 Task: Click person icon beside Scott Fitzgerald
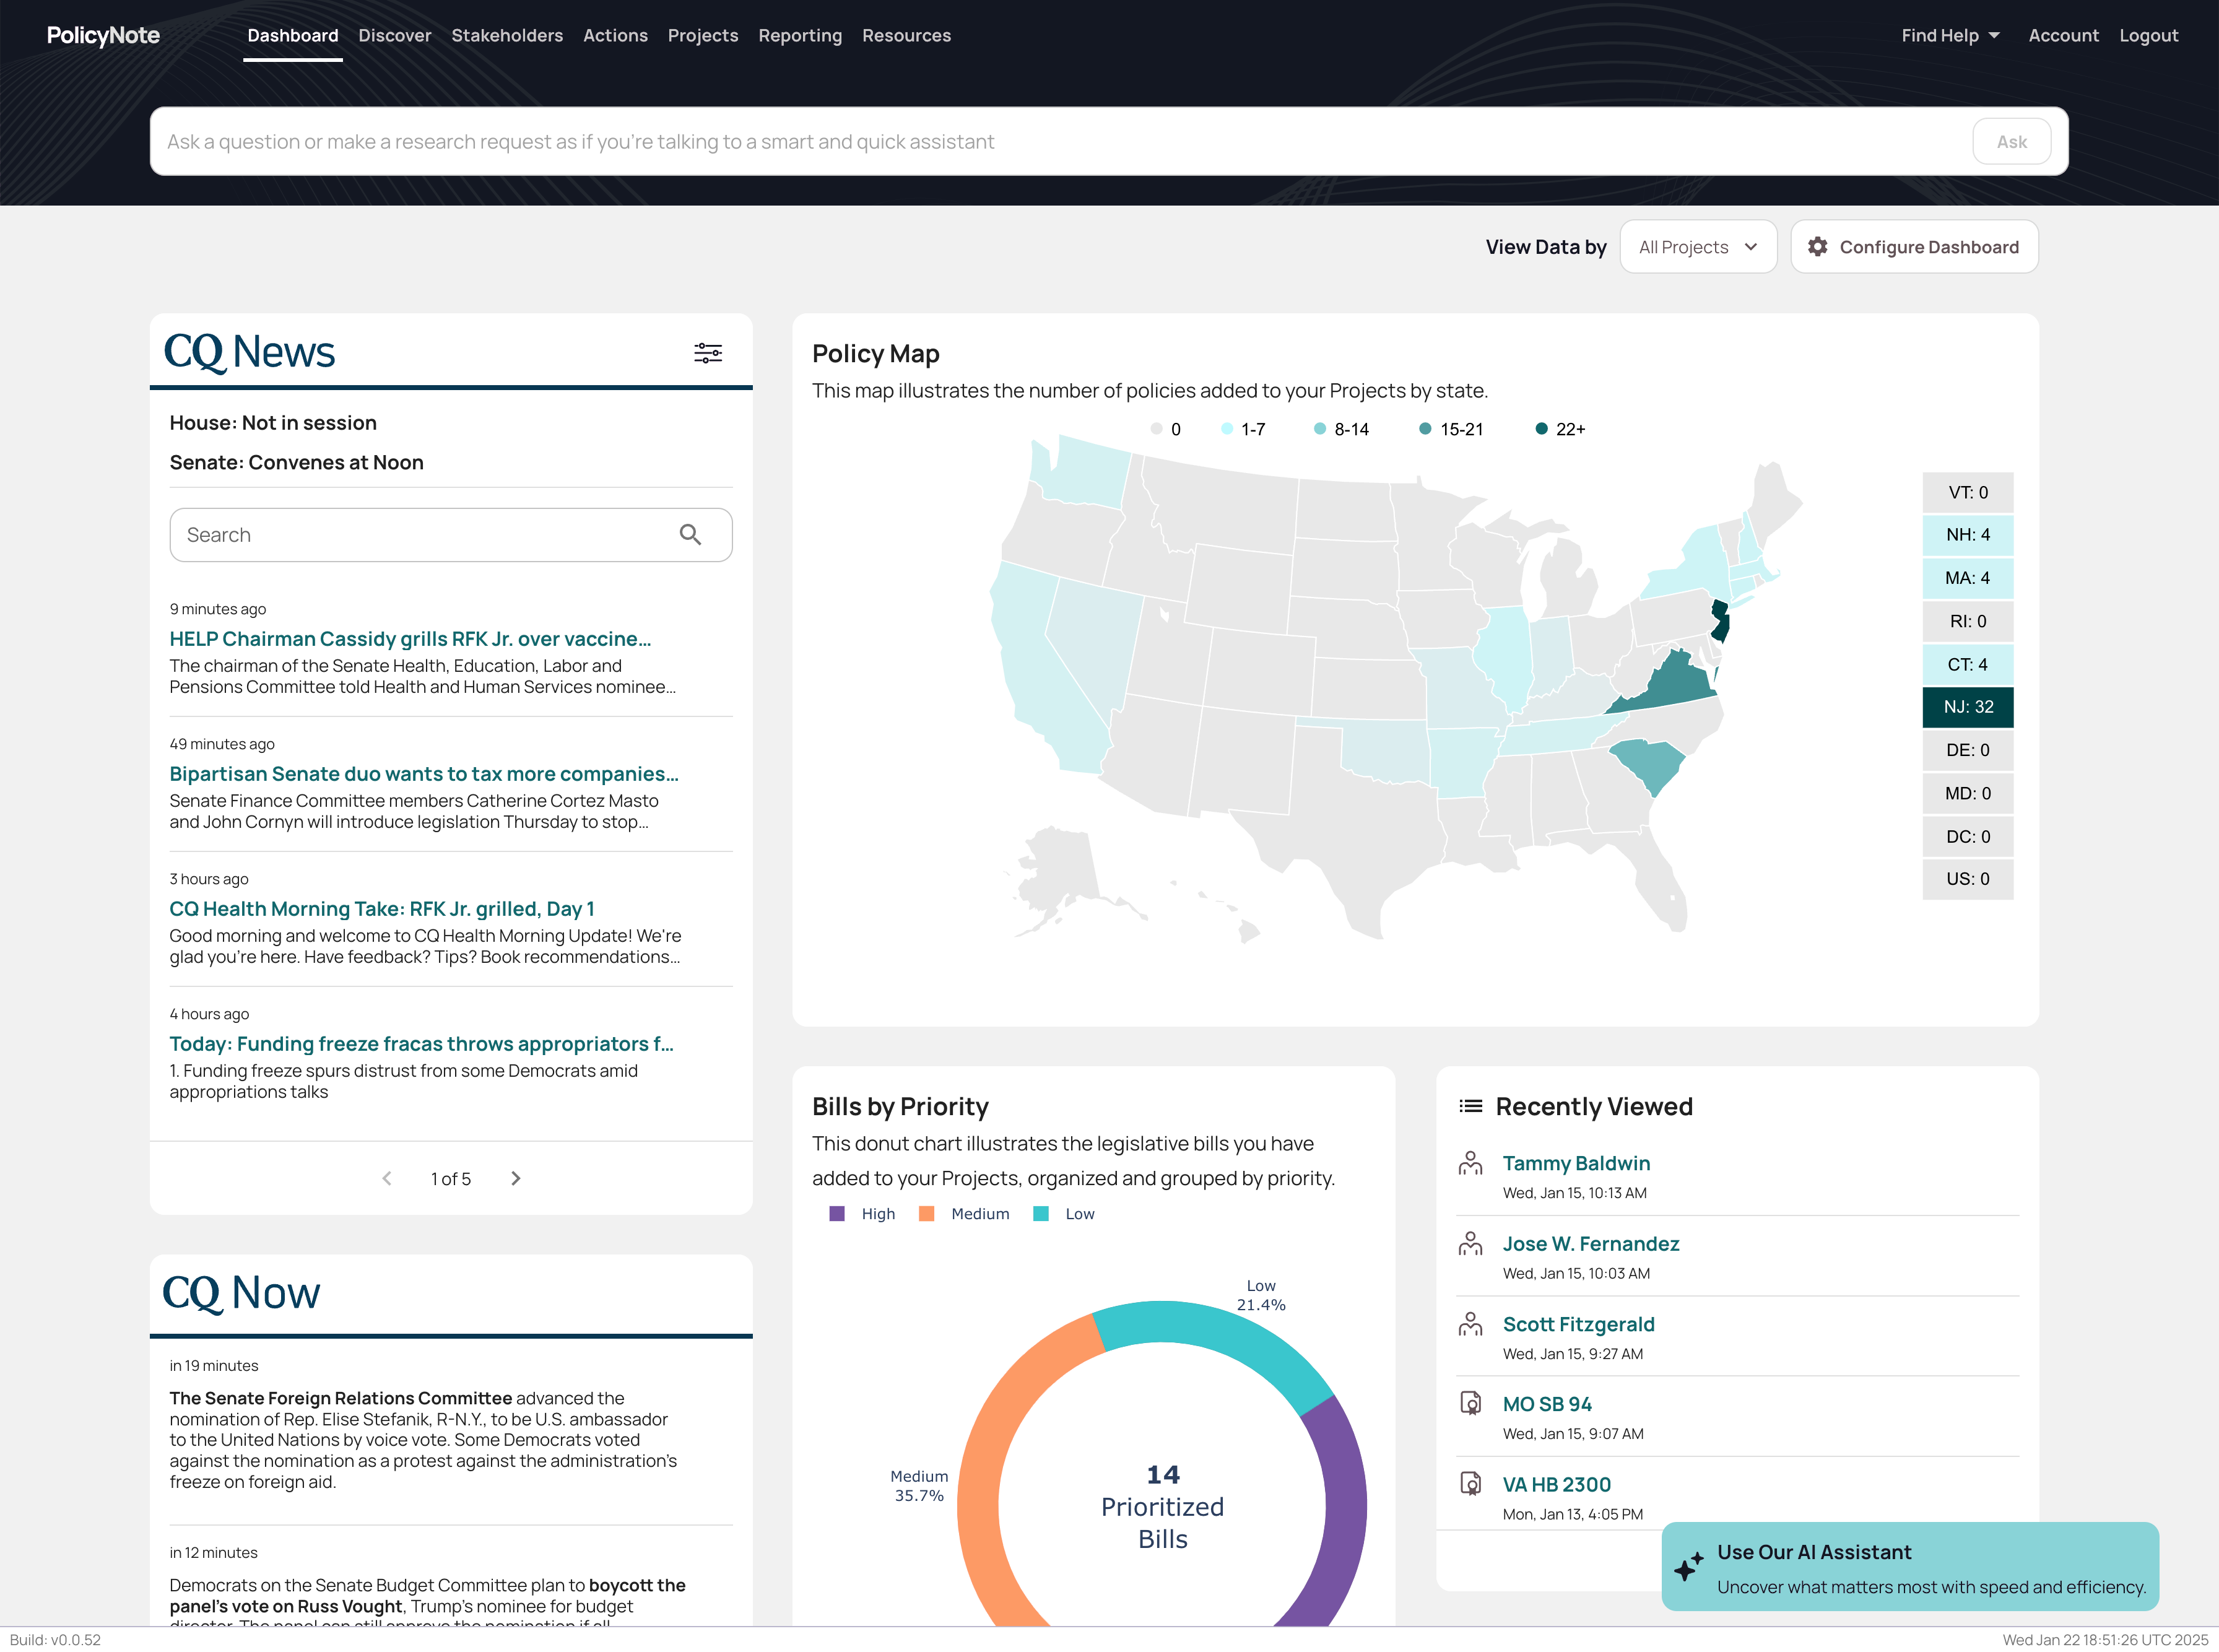[1470, 1324]
